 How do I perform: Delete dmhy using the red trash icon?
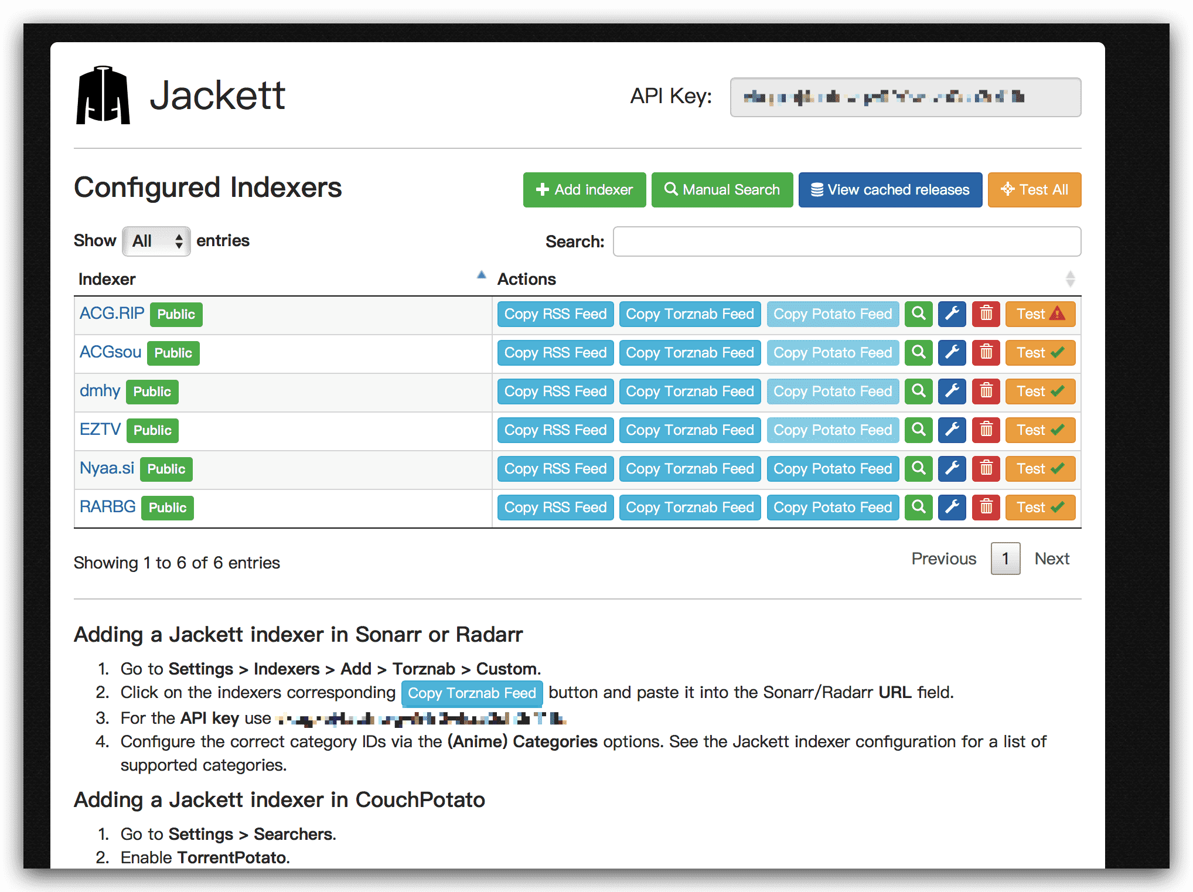986,391
